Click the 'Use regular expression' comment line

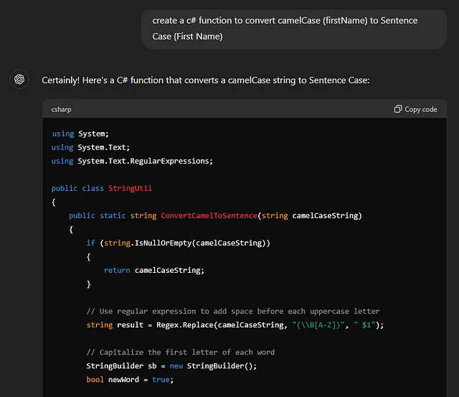click(x=233, y=311)
